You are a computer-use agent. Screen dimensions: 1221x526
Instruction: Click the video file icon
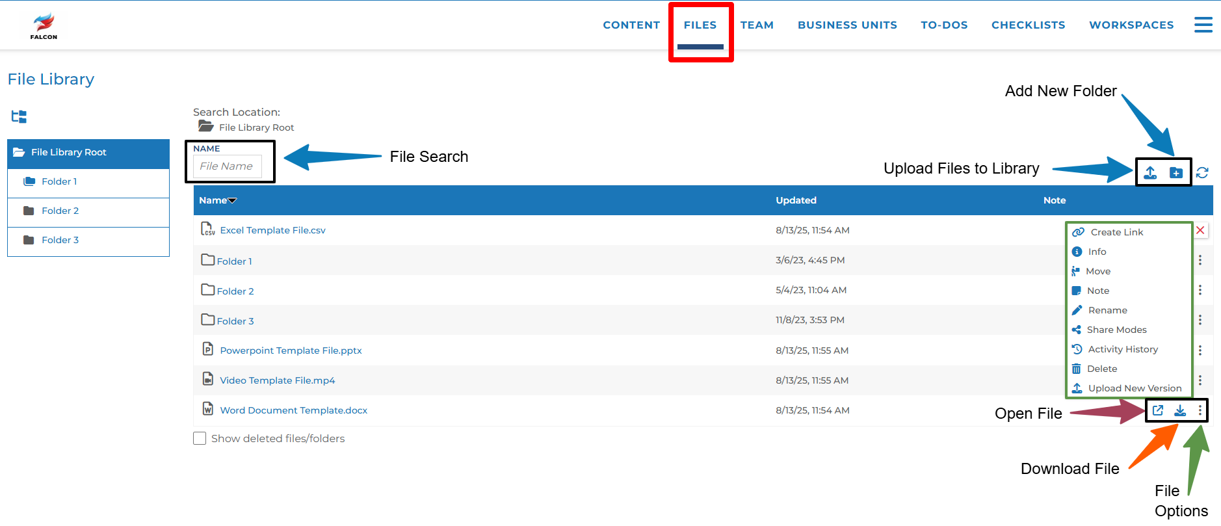207,379
